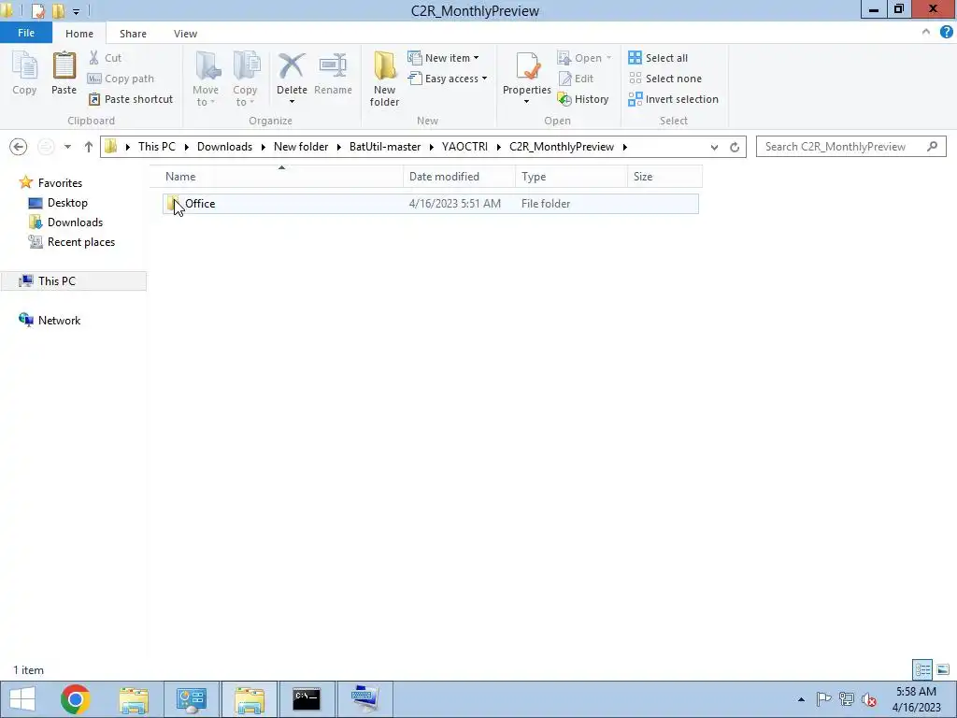Click Paste shortcut in the ribbon
The width and height of the screenshot is (957, 718).
pyautogui.click(x=131, y=99)
